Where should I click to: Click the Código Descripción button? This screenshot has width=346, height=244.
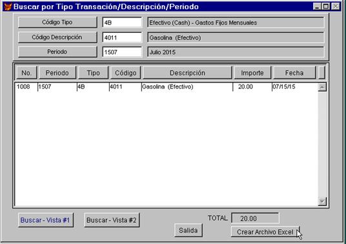57,37
